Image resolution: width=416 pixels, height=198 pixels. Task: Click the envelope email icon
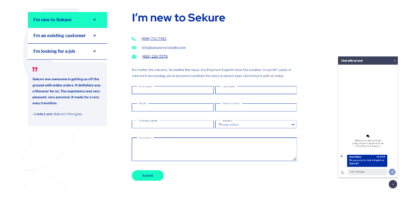tap(134, 48)
